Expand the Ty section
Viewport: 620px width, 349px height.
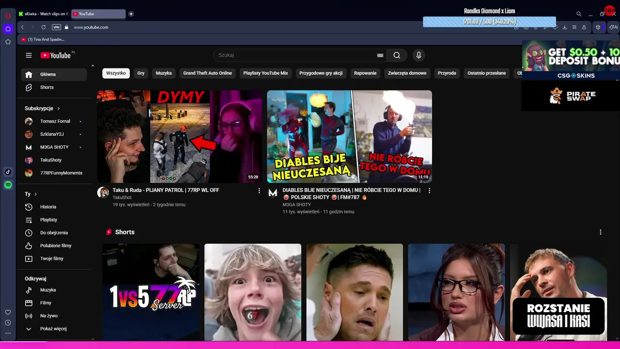tap(31, 194)
